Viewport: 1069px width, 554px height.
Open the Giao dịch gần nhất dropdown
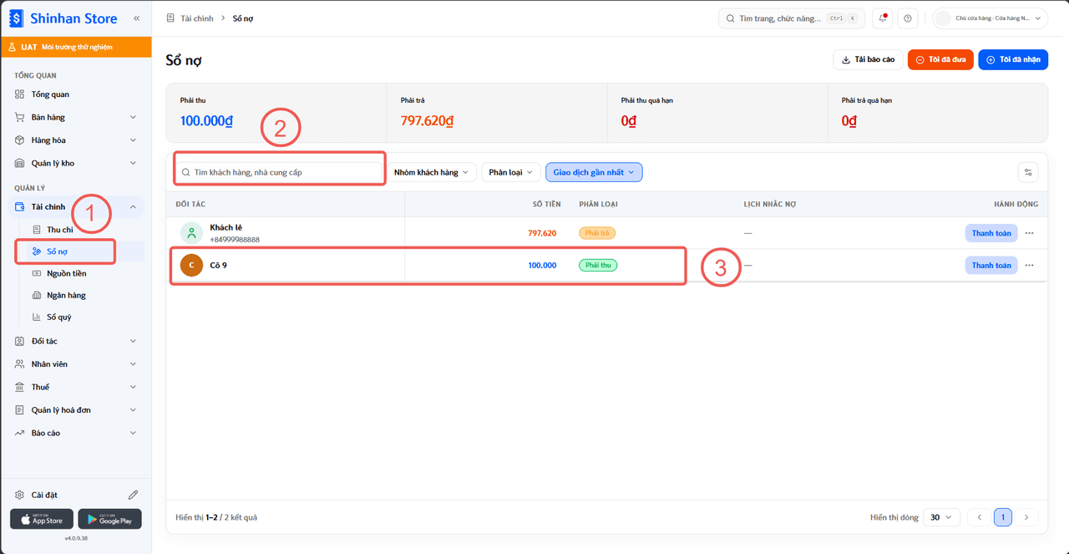click(594, 172)
